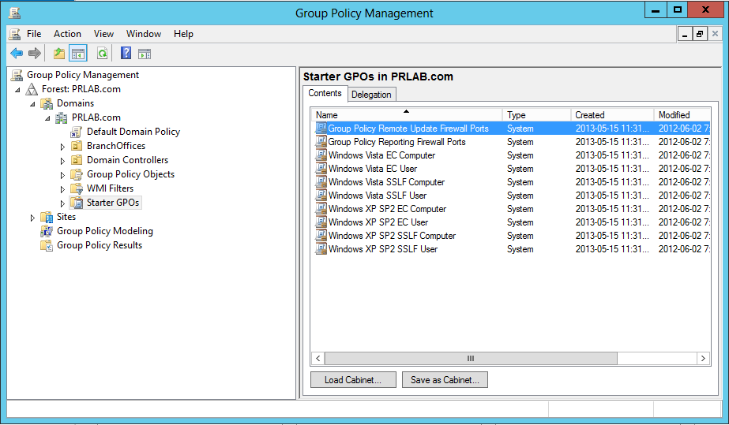Click the Starter GPOs folder icon

tap(77, 203)
